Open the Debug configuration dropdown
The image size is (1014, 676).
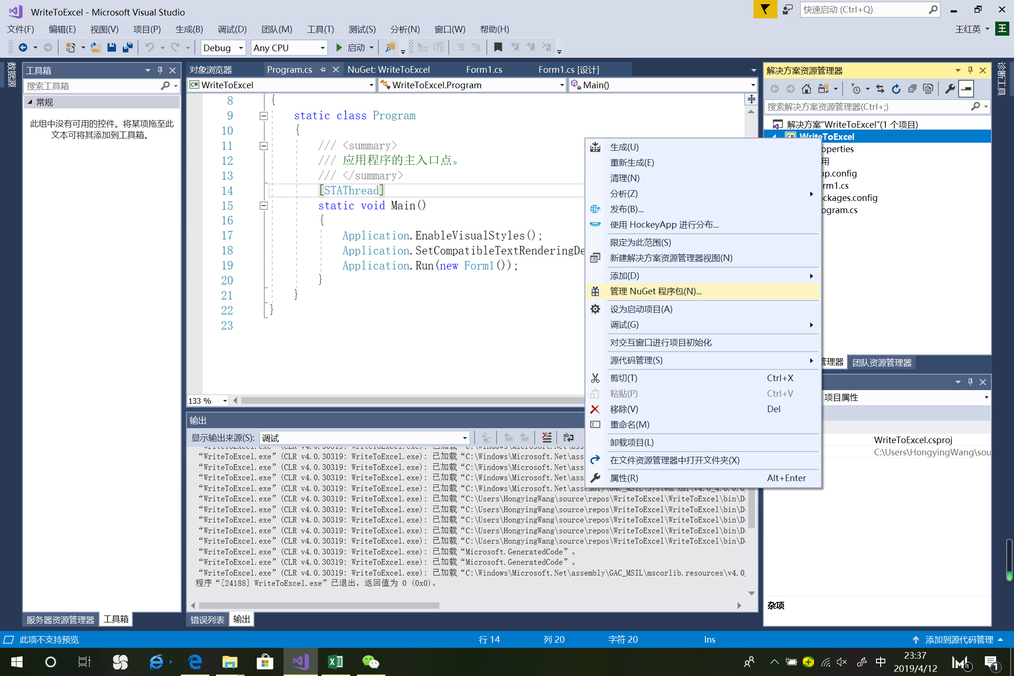pos(240,47)
